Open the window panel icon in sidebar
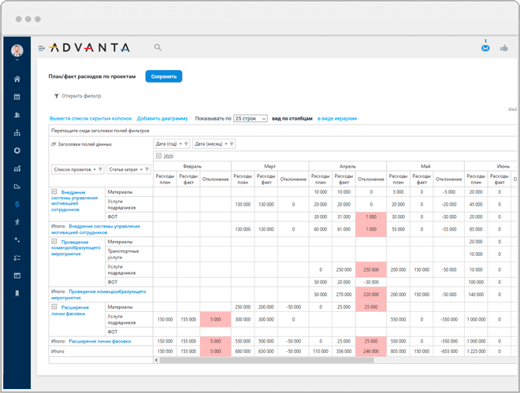This screenshot has width=520, height=393. tap(17, 276)
